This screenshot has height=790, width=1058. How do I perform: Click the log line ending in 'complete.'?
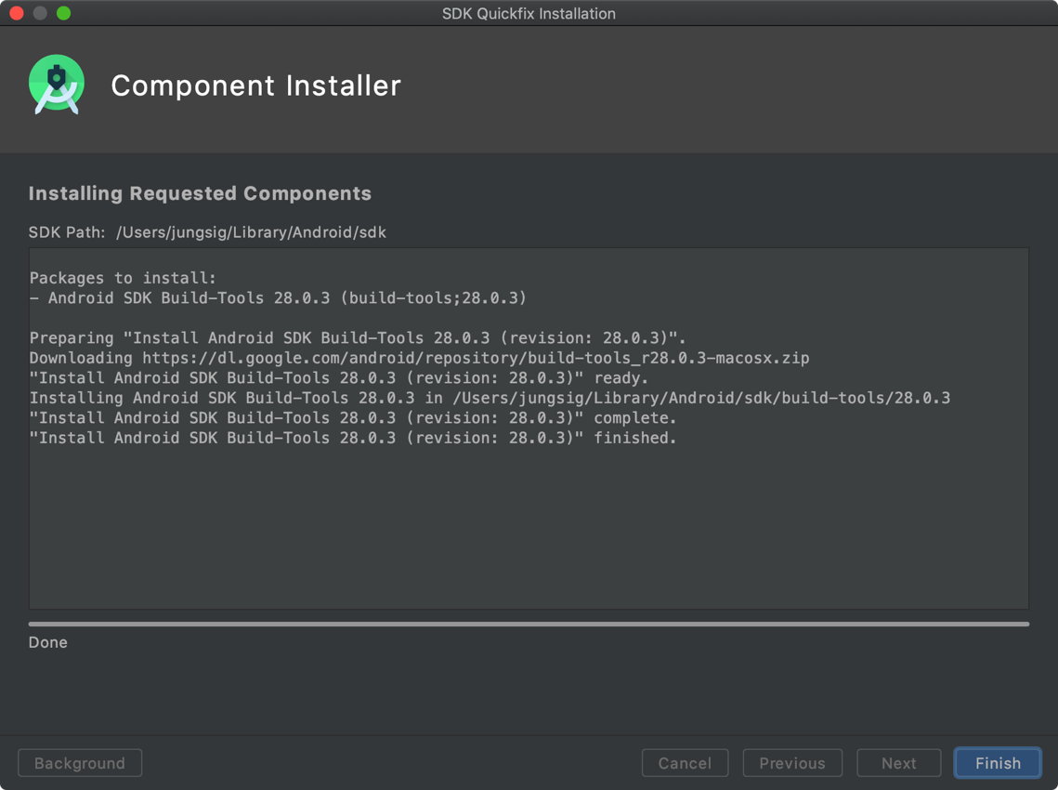click(x=353, y=418)
